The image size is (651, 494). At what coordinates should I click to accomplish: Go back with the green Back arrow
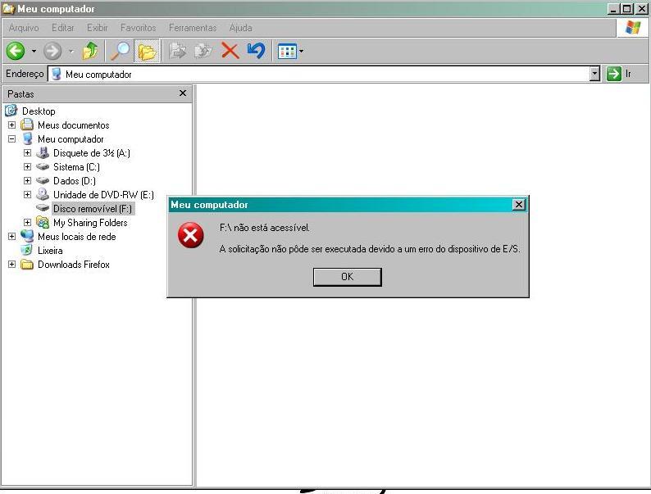point(16,51)
